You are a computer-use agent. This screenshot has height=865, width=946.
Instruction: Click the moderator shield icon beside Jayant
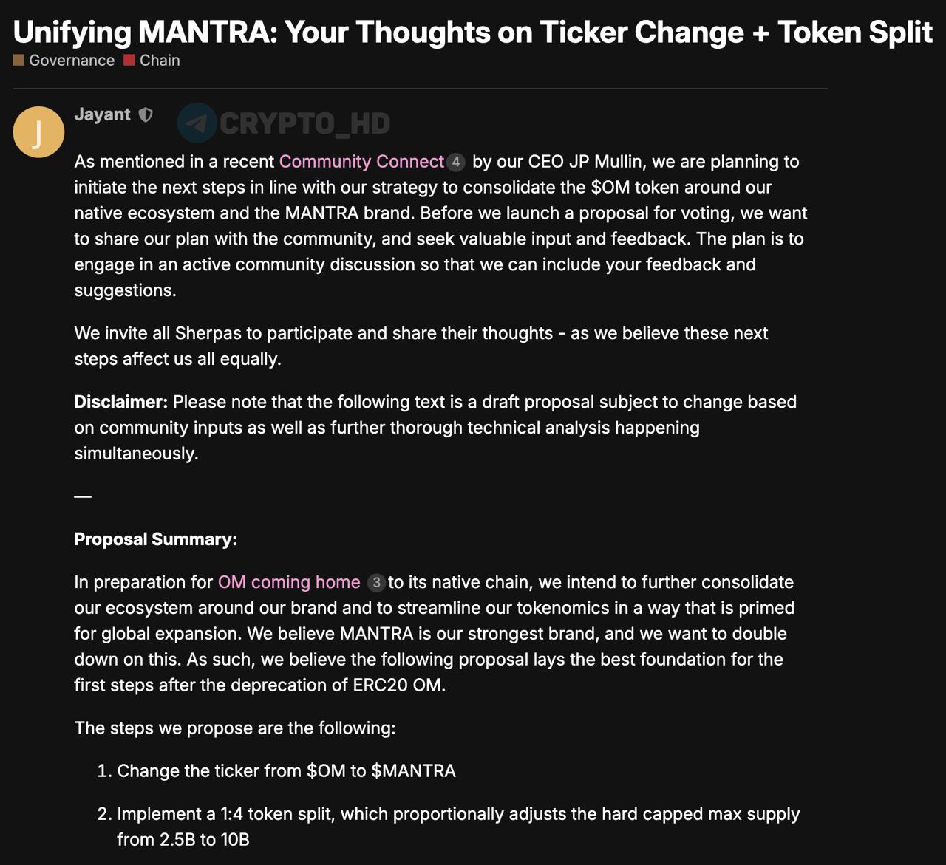point(146,114)
